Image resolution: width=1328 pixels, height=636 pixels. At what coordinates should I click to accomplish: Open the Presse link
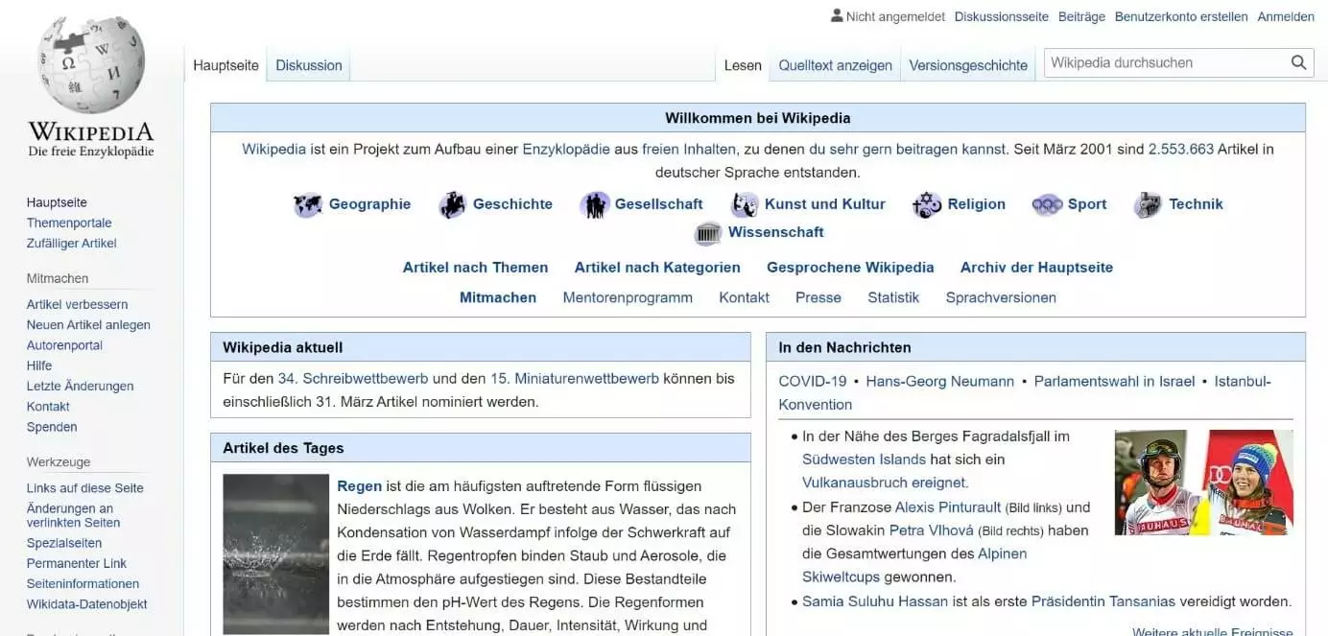click(818, 297)
